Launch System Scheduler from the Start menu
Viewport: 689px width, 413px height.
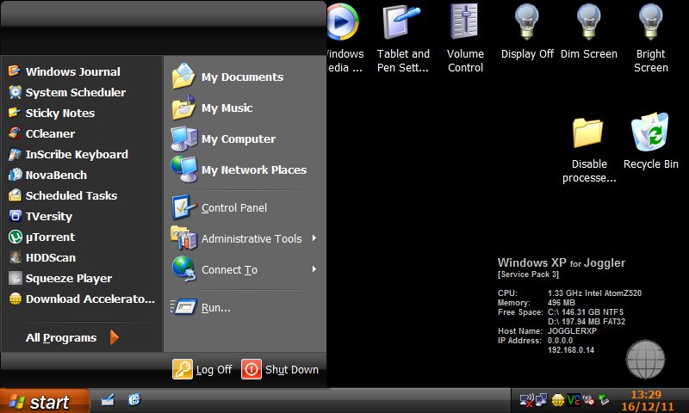(81, 92)
